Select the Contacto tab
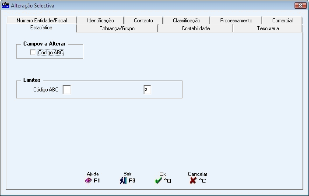The image size is (309, 196). (x=143, y=21)
